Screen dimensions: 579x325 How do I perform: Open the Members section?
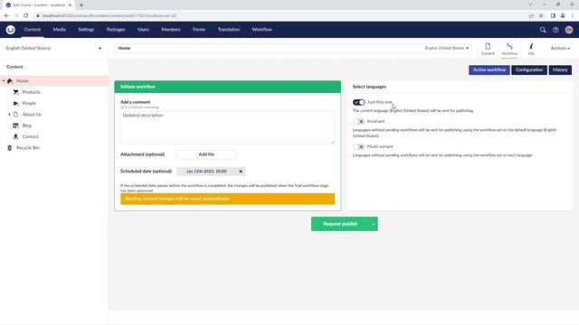[x=171, y=30]
